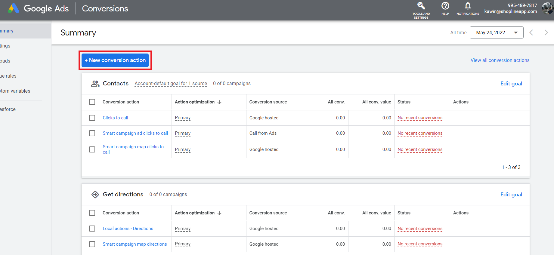Viewport: 554px width, 255px height.
Task: Click Edit goal for Contacts
Action: click(x=511, y=84)
